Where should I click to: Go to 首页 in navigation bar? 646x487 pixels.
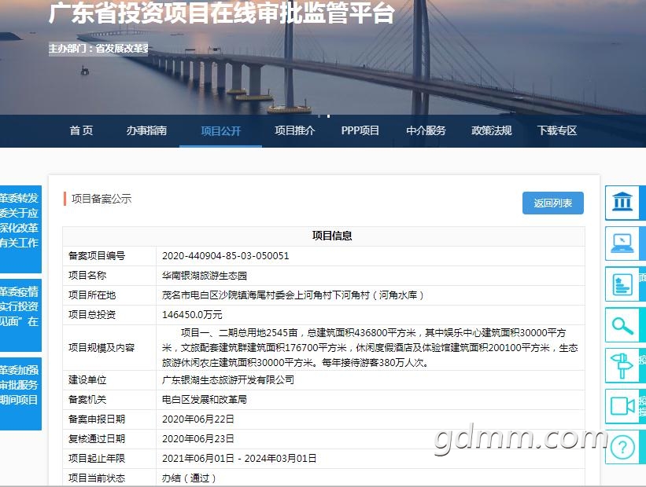coord(81,131)
